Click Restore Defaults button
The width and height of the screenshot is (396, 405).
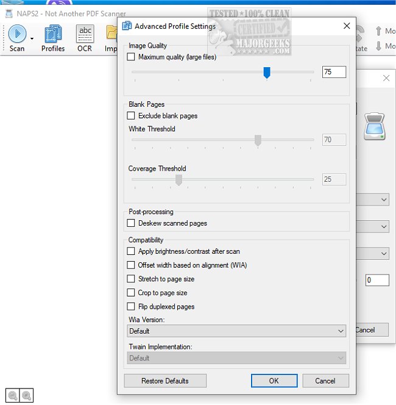pyautogui.click(x=165, y=381)
